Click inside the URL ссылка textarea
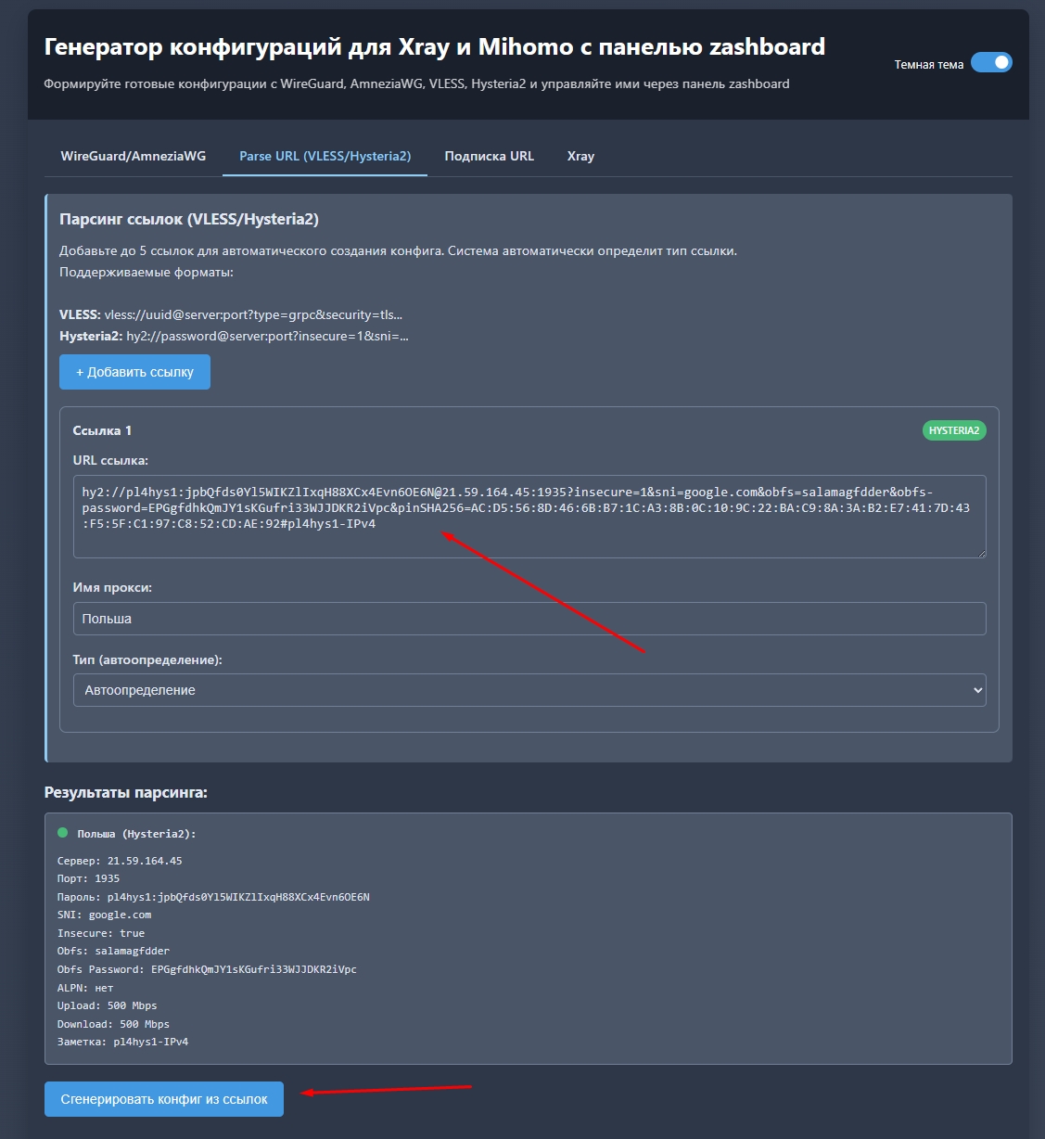 529,517
